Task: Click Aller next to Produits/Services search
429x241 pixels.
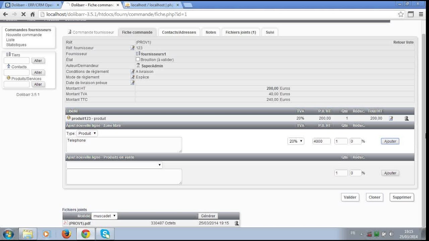Action: (x=38, y=84)
